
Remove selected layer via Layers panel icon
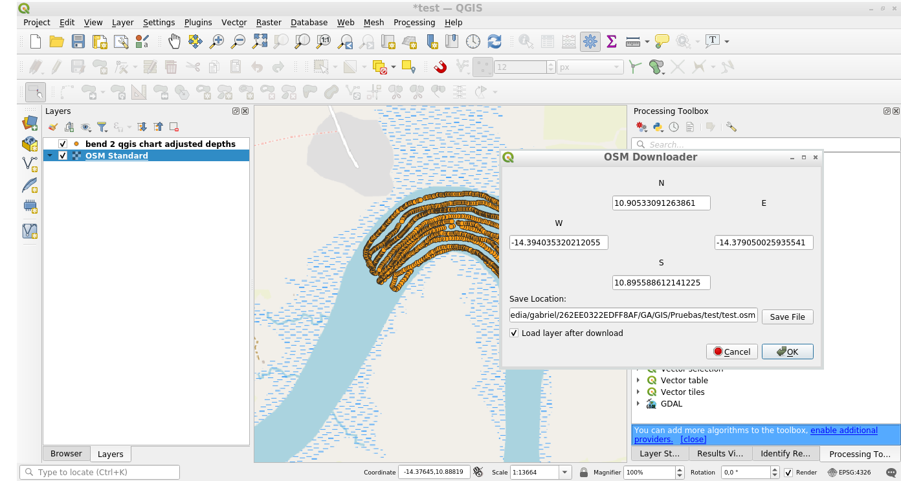173,127
